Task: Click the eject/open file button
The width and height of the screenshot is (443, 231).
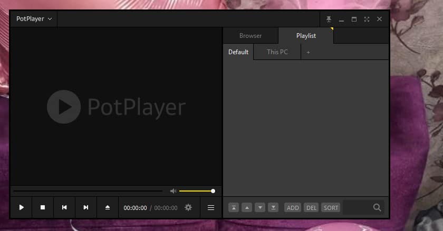Action: tap(108, 208)
